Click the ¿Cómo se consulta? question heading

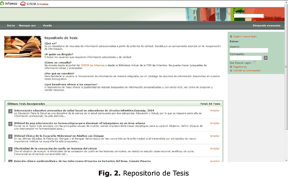point(58,63)
